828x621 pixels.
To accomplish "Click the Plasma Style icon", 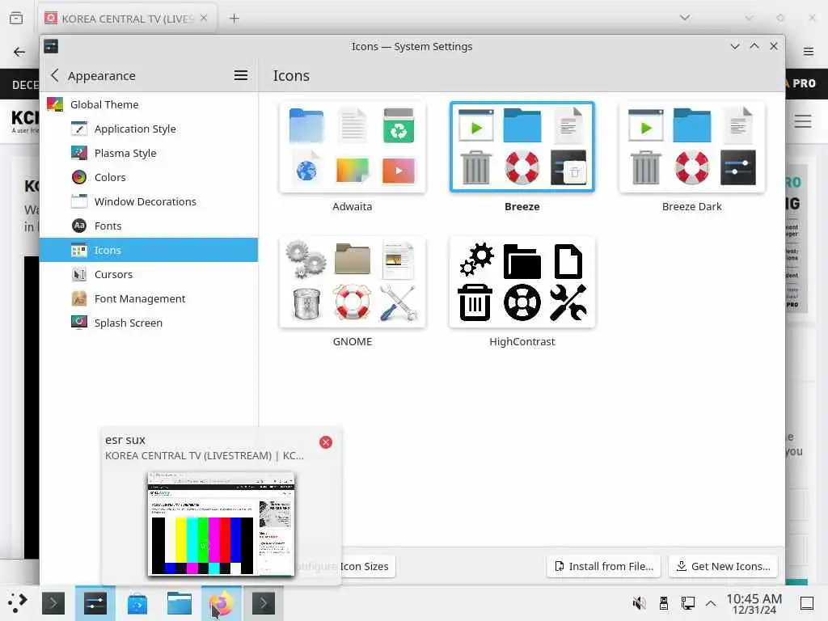I will (79, 153).
